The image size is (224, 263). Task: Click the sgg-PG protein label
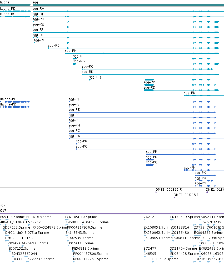pos(82,146)
